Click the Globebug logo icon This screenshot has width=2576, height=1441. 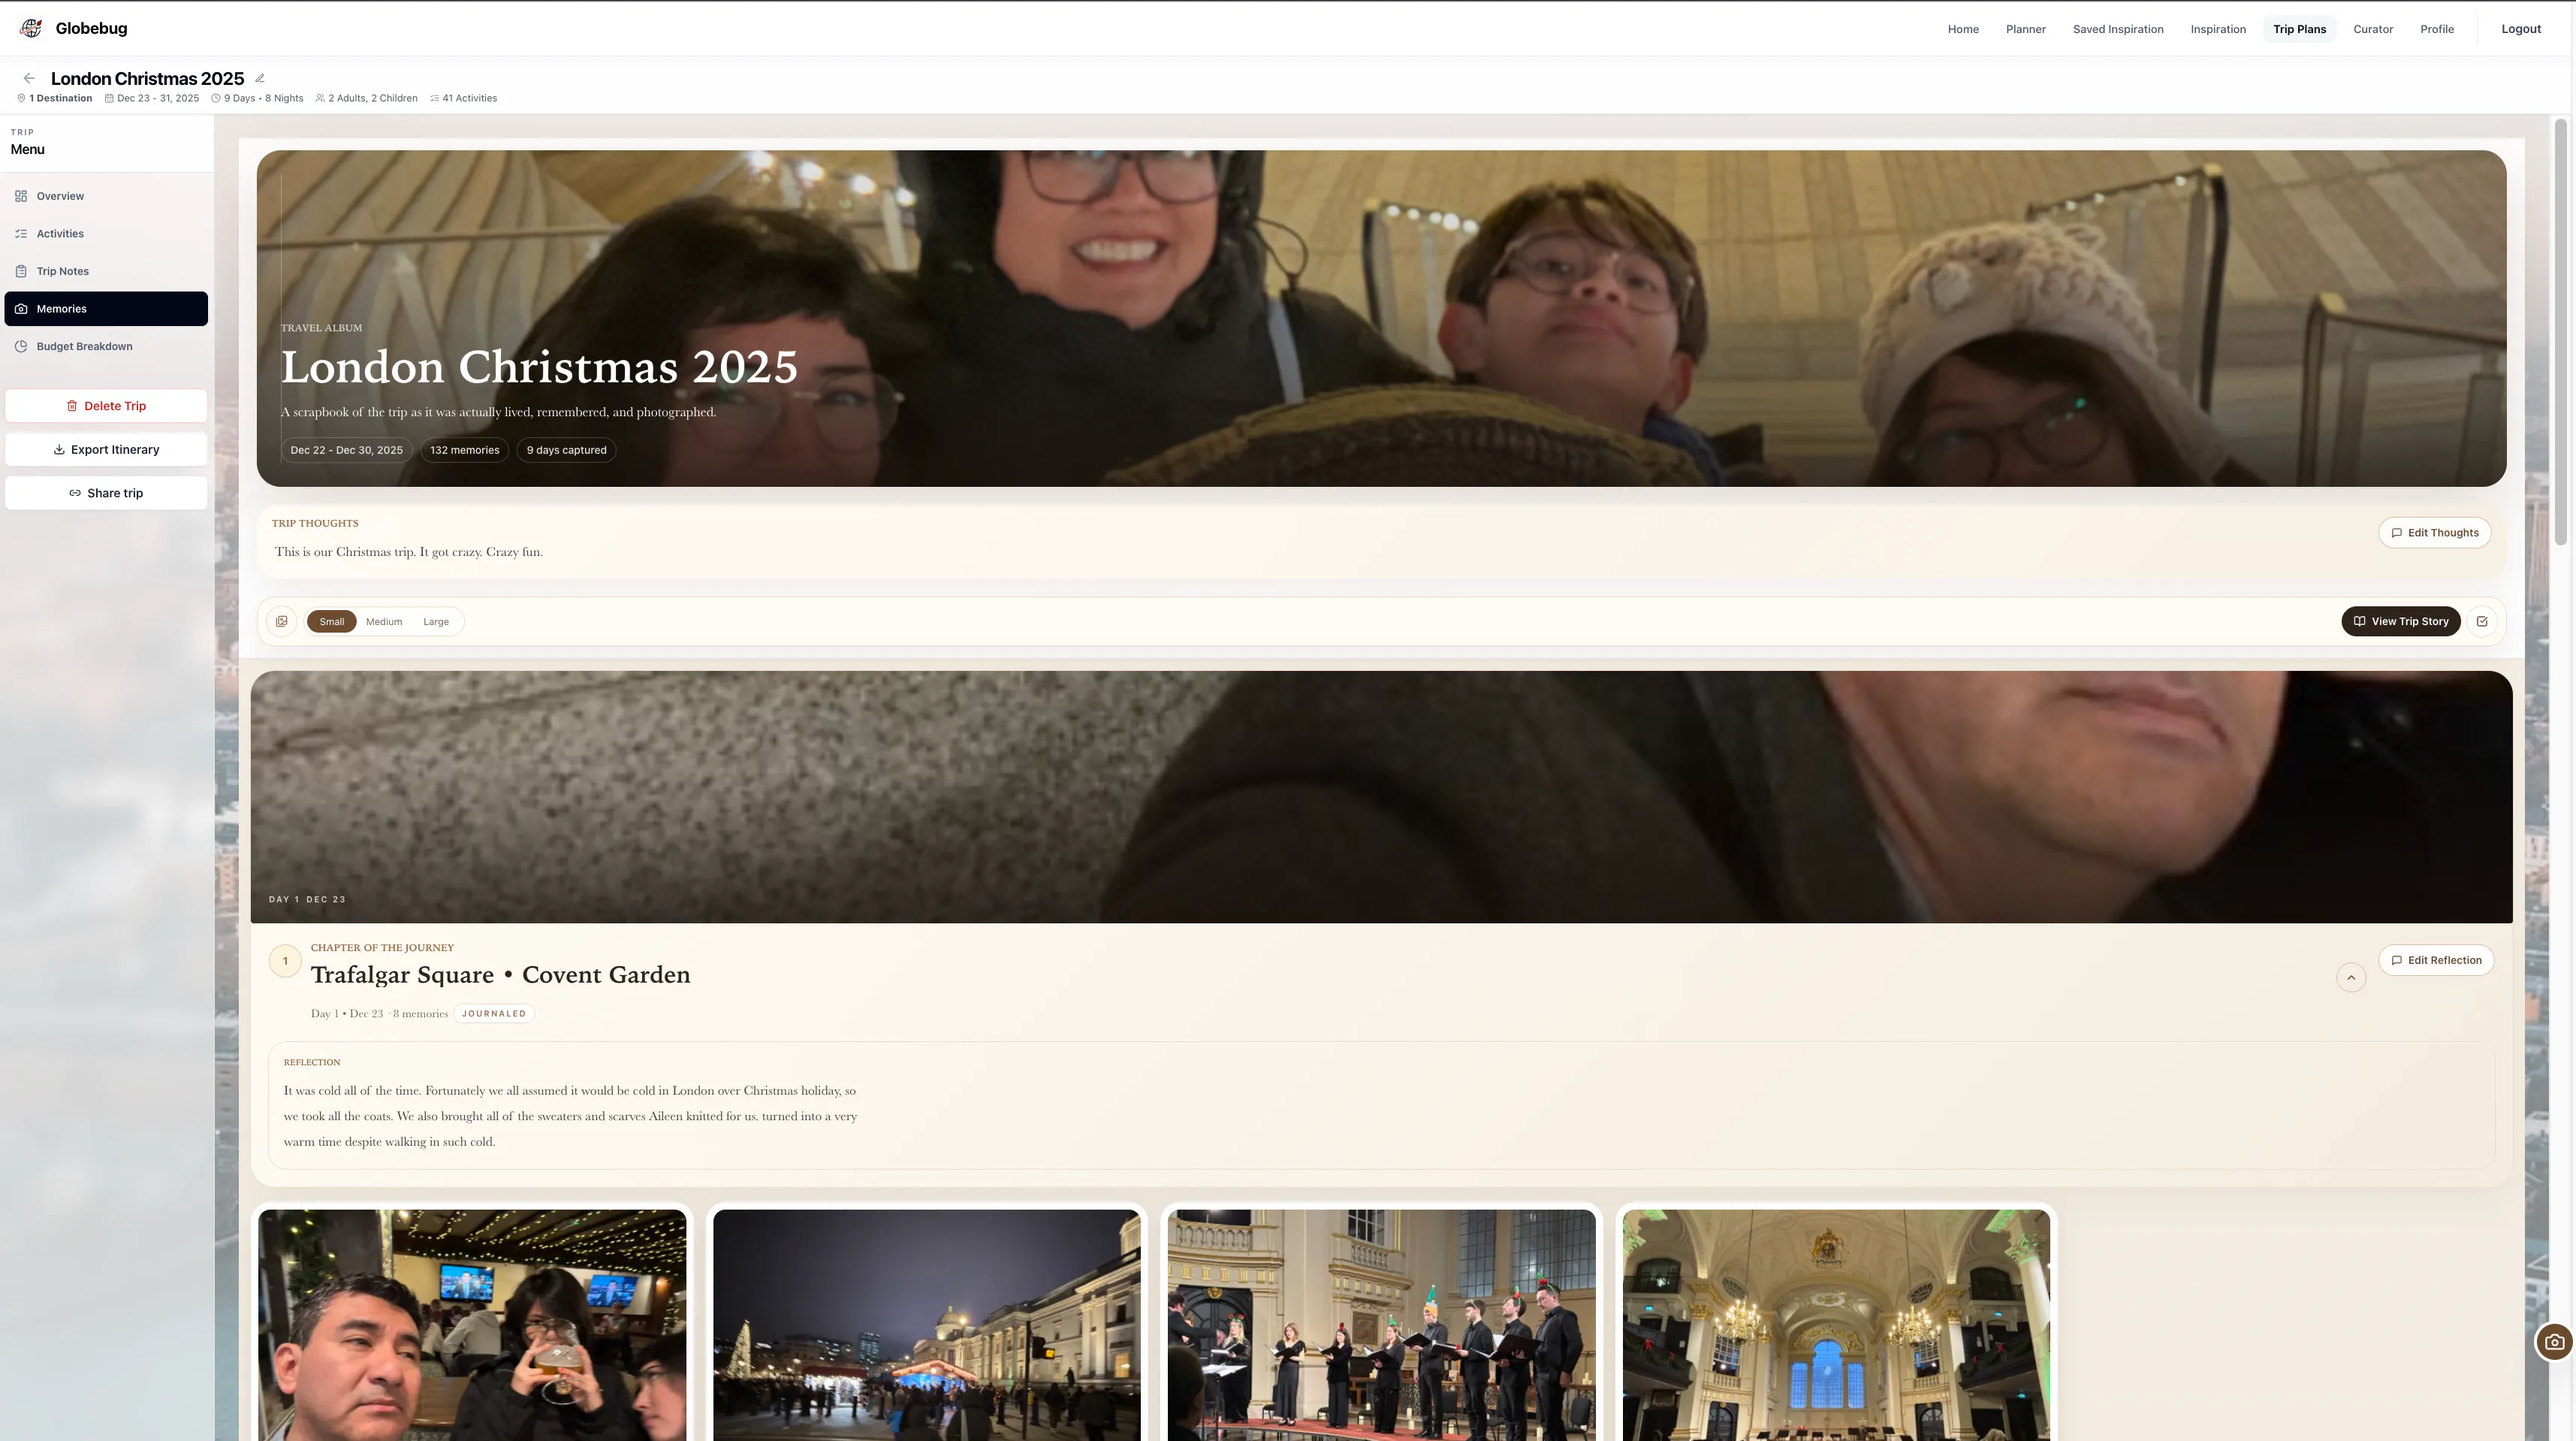tap(31, 28)
